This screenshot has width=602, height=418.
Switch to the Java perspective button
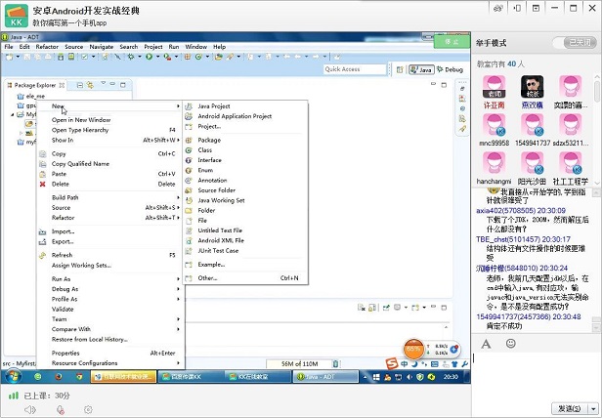point(421,69)
